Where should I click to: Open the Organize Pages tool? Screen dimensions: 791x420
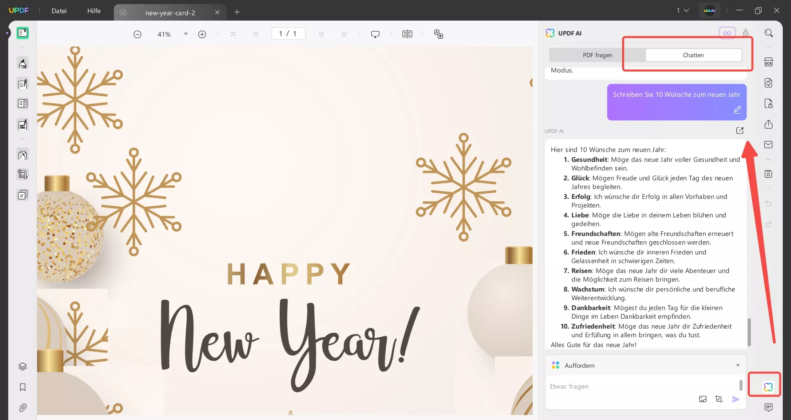coord(23,155)
